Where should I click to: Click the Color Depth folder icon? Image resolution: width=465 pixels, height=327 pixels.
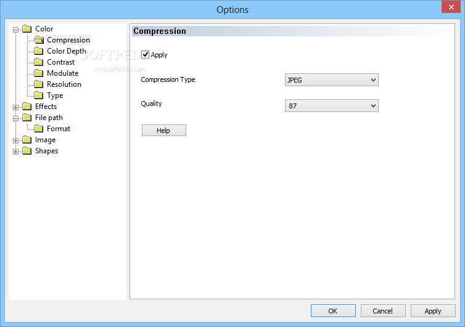(x=38, y=51)
